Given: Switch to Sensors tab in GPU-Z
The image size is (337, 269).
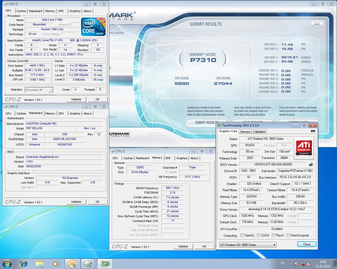Looking at the screenshot, I should pos(245,132).
